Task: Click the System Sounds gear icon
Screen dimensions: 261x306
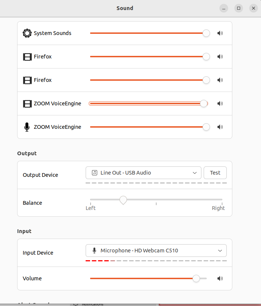Action: tap(27, 33)
